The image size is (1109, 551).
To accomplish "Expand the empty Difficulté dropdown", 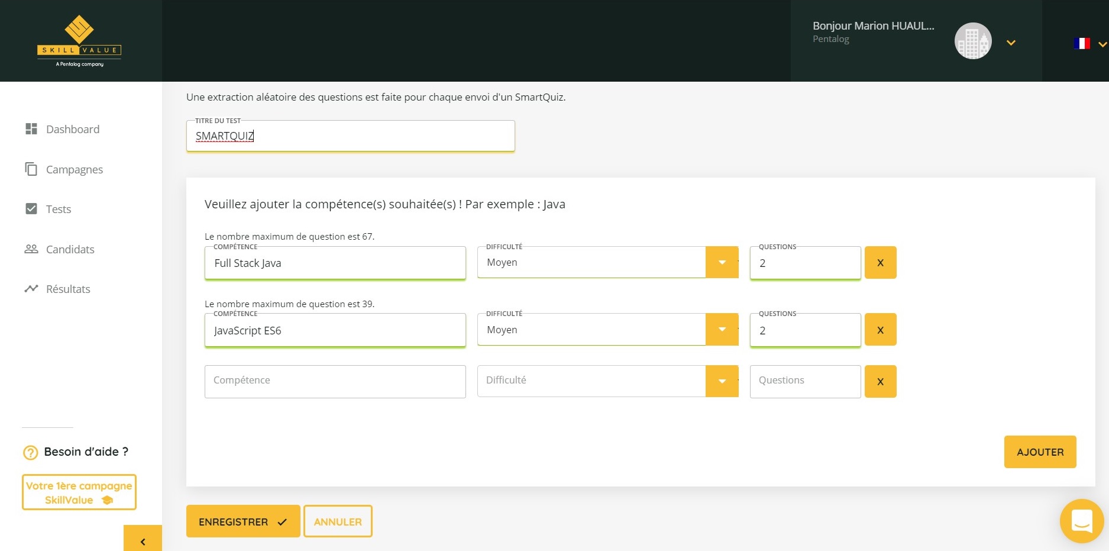I will (x=722, y=381).
